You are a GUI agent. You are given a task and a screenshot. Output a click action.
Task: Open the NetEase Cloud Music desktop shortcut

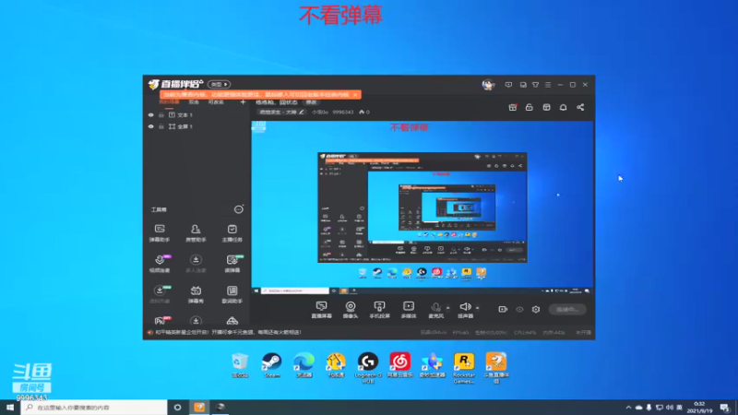(399, 365)
